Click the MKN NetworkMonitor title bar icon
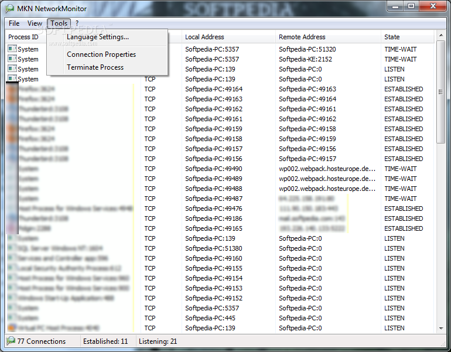The width and height of the screenshot is (451, 352). click(x=10, y=9)
